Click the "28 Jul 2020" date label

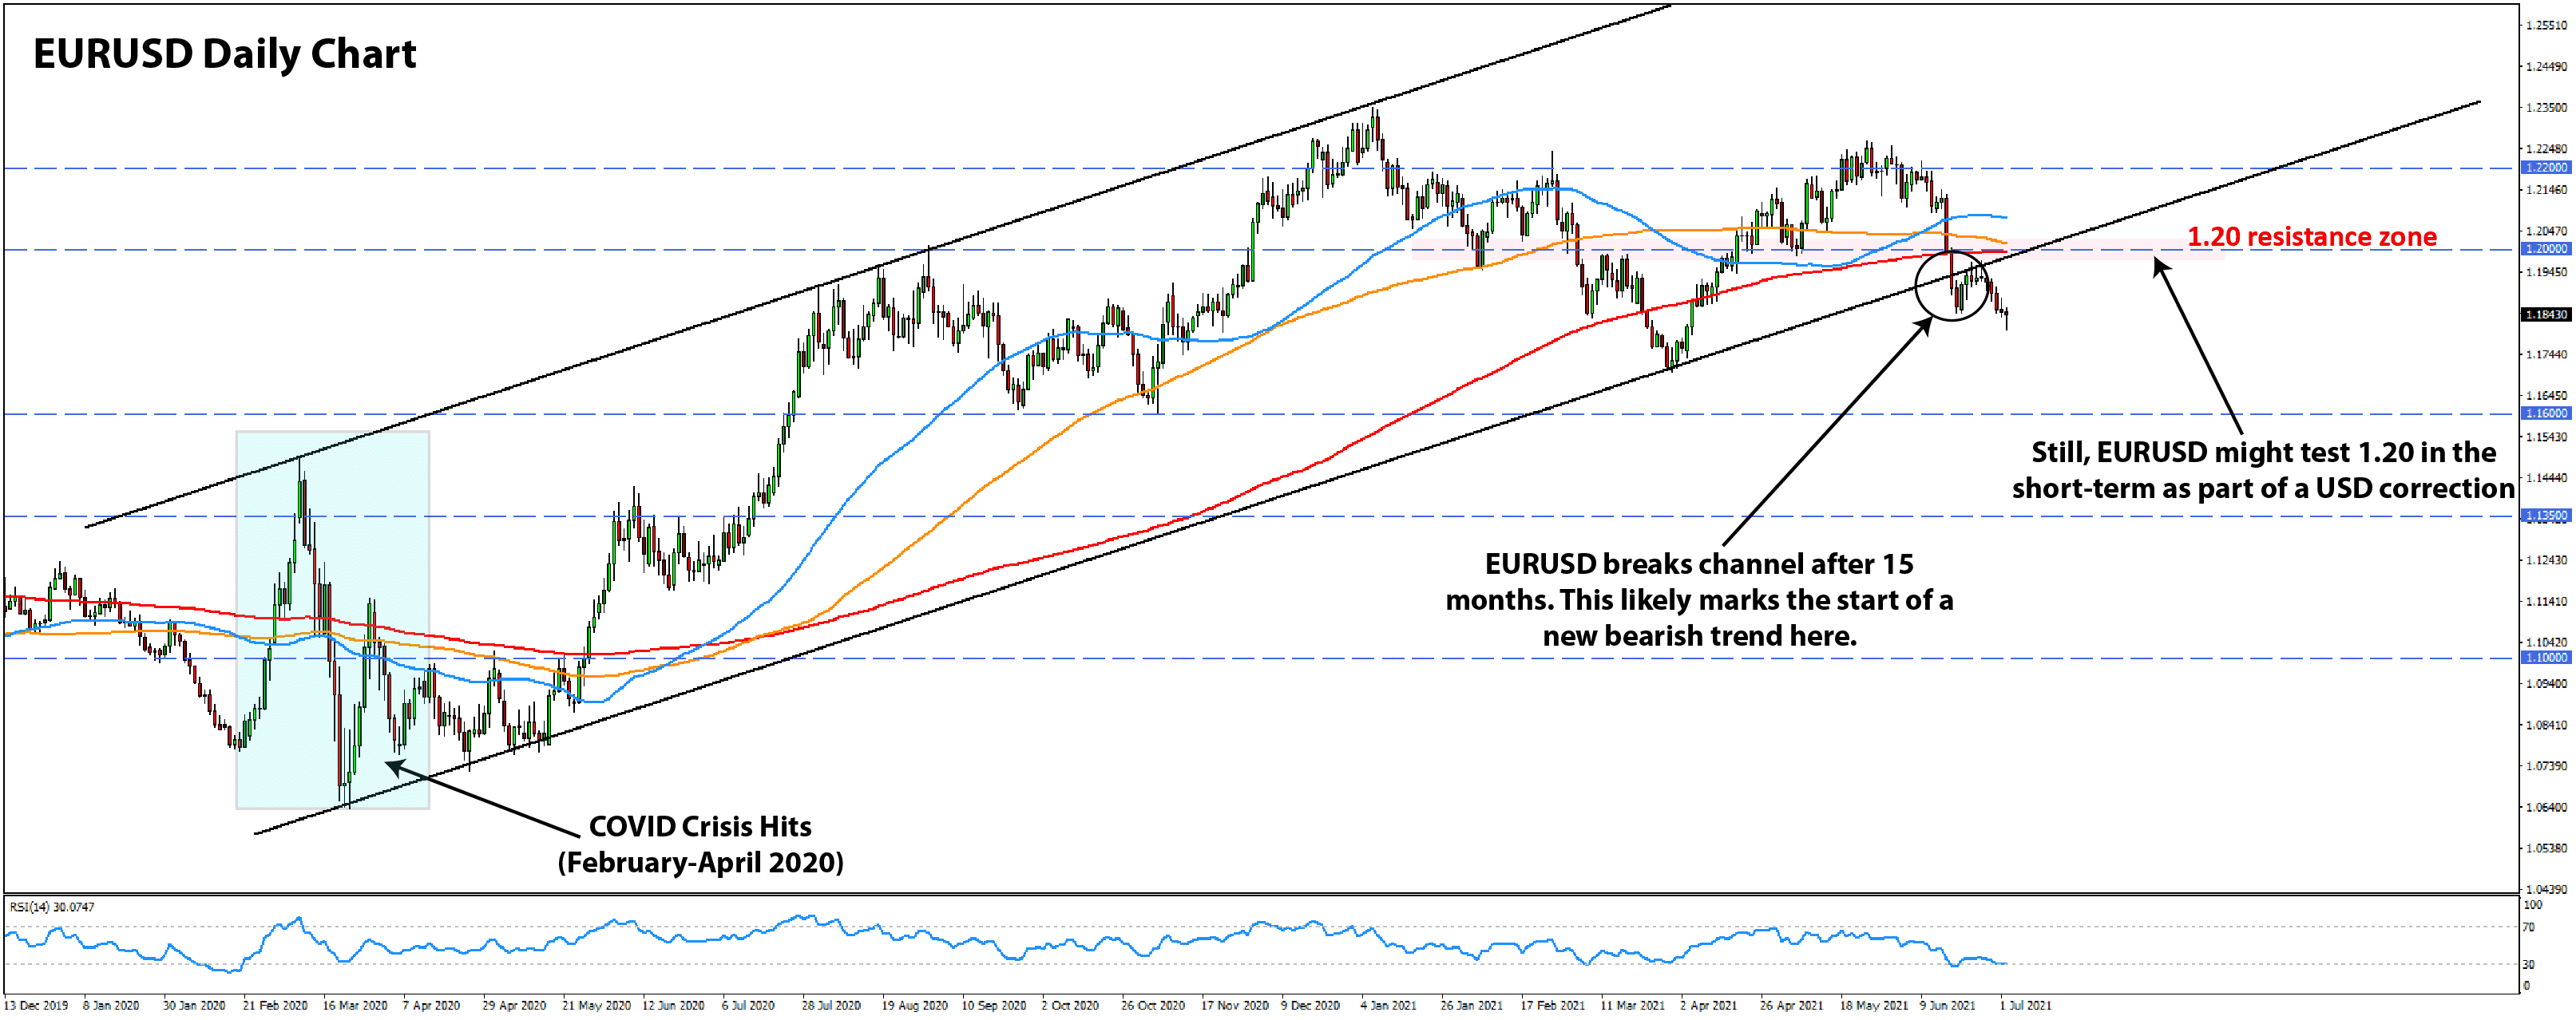click(831, 1005)
